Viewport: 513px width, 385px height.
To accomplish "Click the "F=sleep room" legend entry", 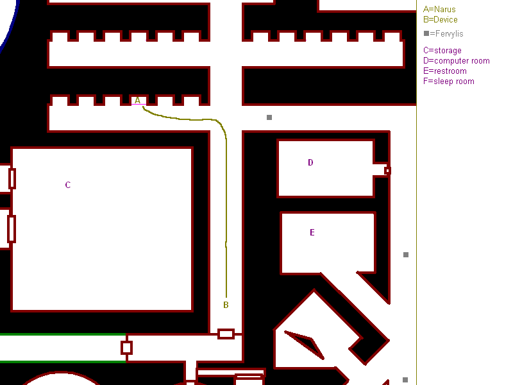I will tap(449, 81).
